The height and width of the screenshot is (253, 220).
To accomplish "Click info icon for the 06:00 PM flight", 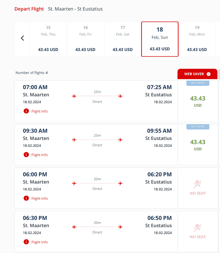I will coord(26,198).
